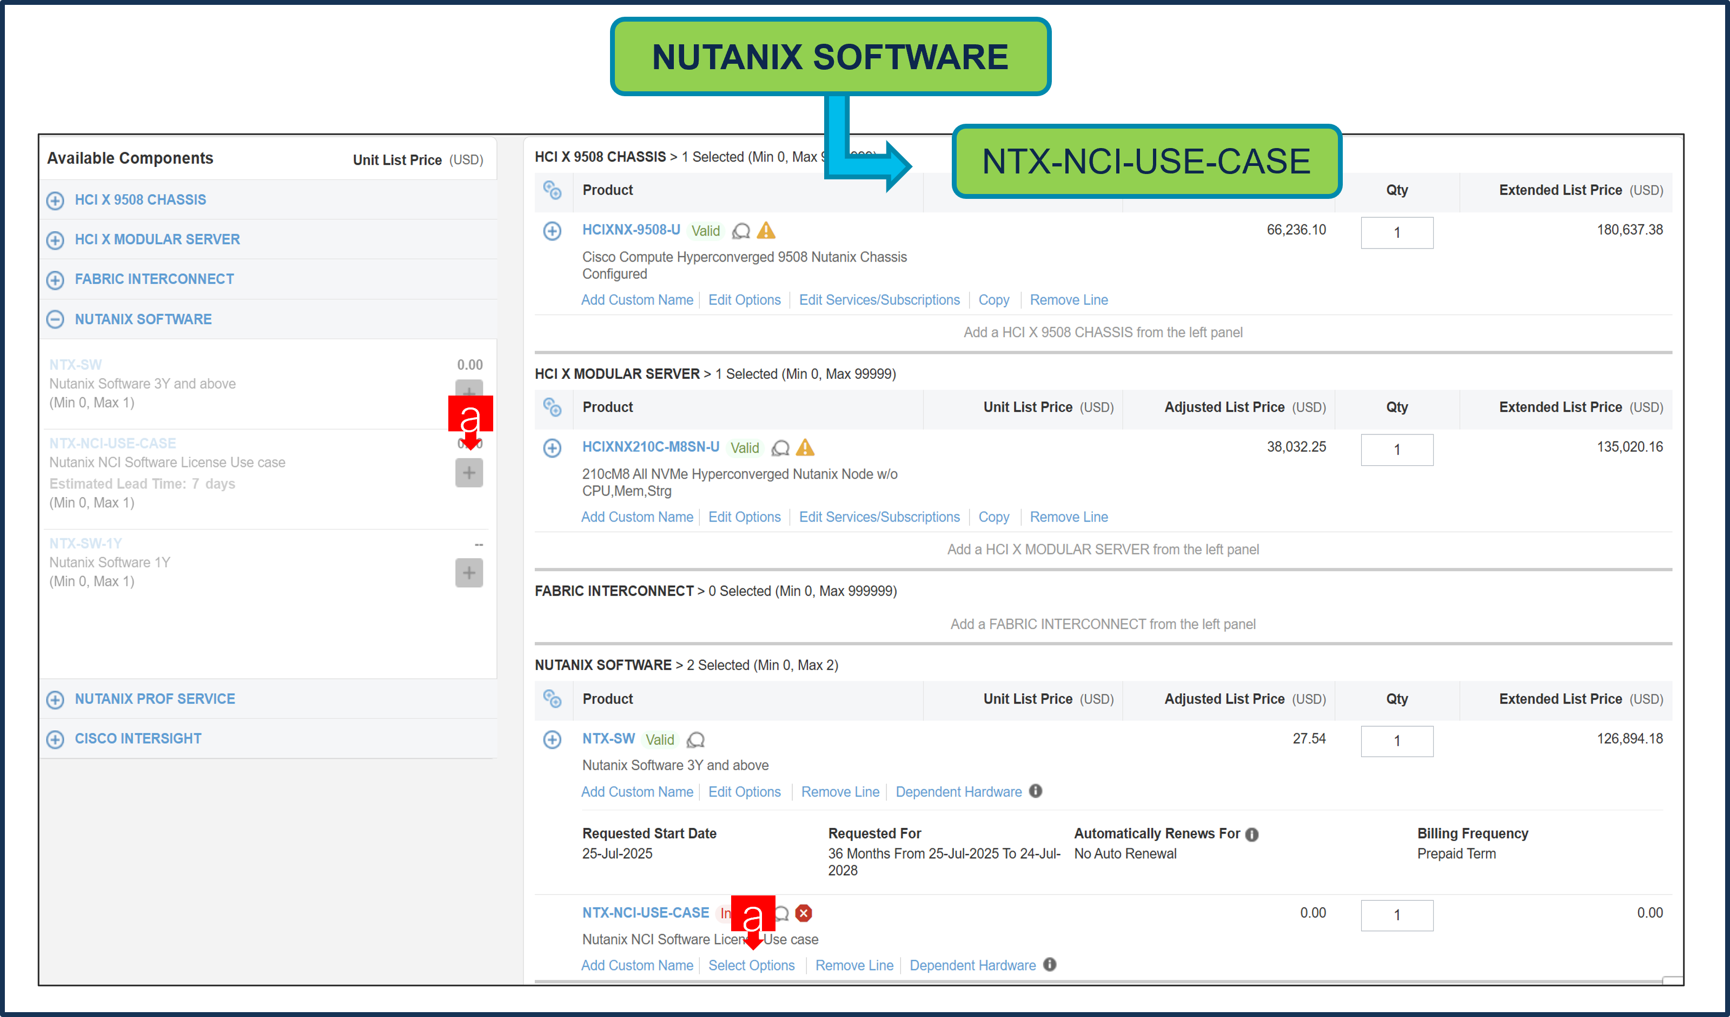Add NTX-SW-1Y component with its plus icon
Screen dimensions: 1730x1017
pos(469,573)
